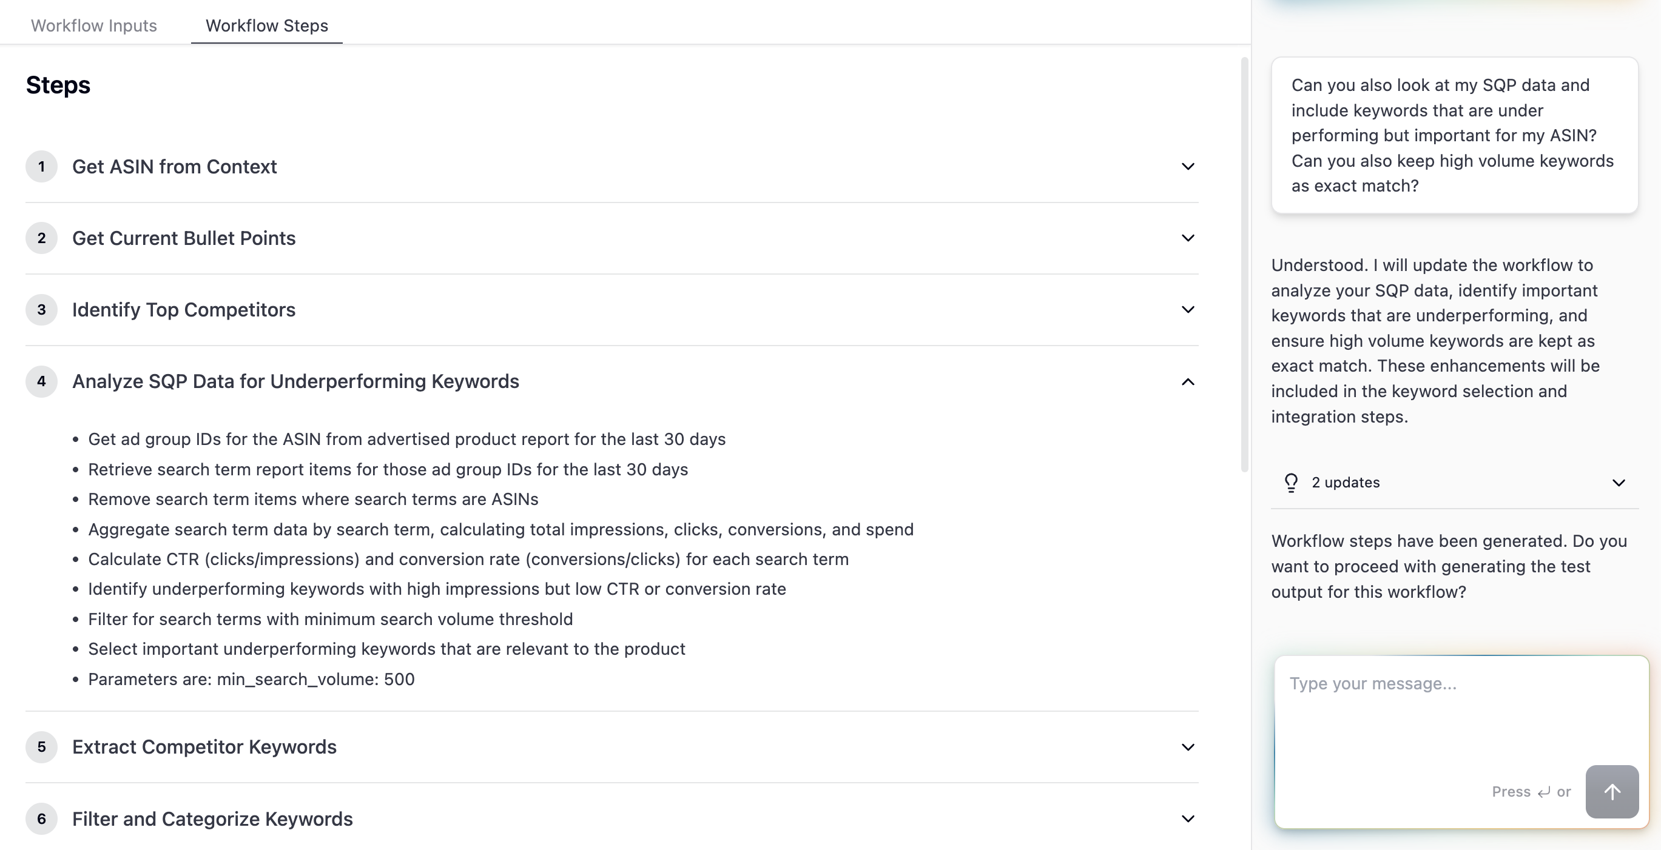The image size is (1661, 850).
Task: Click step number 6 circle badge
Action: 41,818
